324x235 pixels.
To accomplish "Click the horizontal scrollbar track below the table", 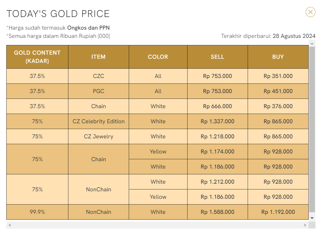I will tap(157, 225).
